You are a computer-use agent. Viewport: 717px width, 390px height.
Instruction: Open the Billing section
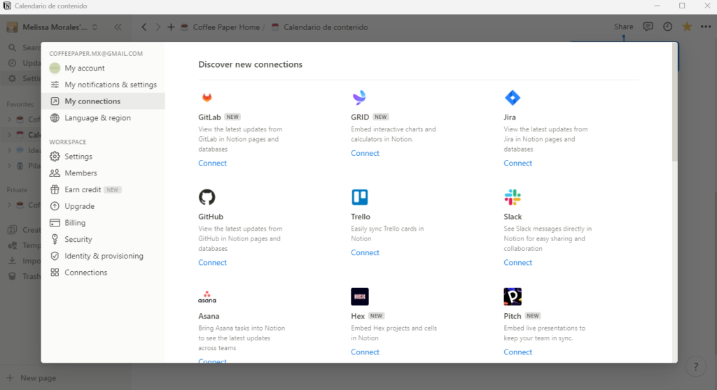pyautogui.click(x=103, y=223)
